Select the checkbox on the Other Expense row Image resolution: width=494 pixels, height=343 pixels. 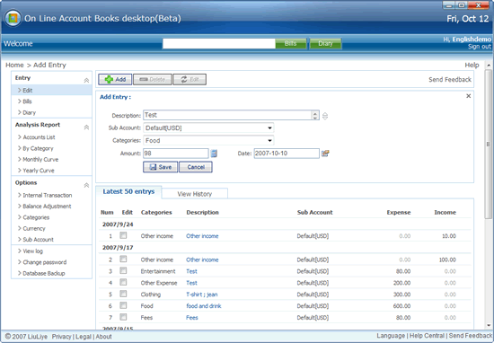coord(123,282)
